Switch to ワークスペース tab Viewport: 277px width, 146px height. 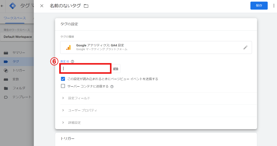(15, 18)
